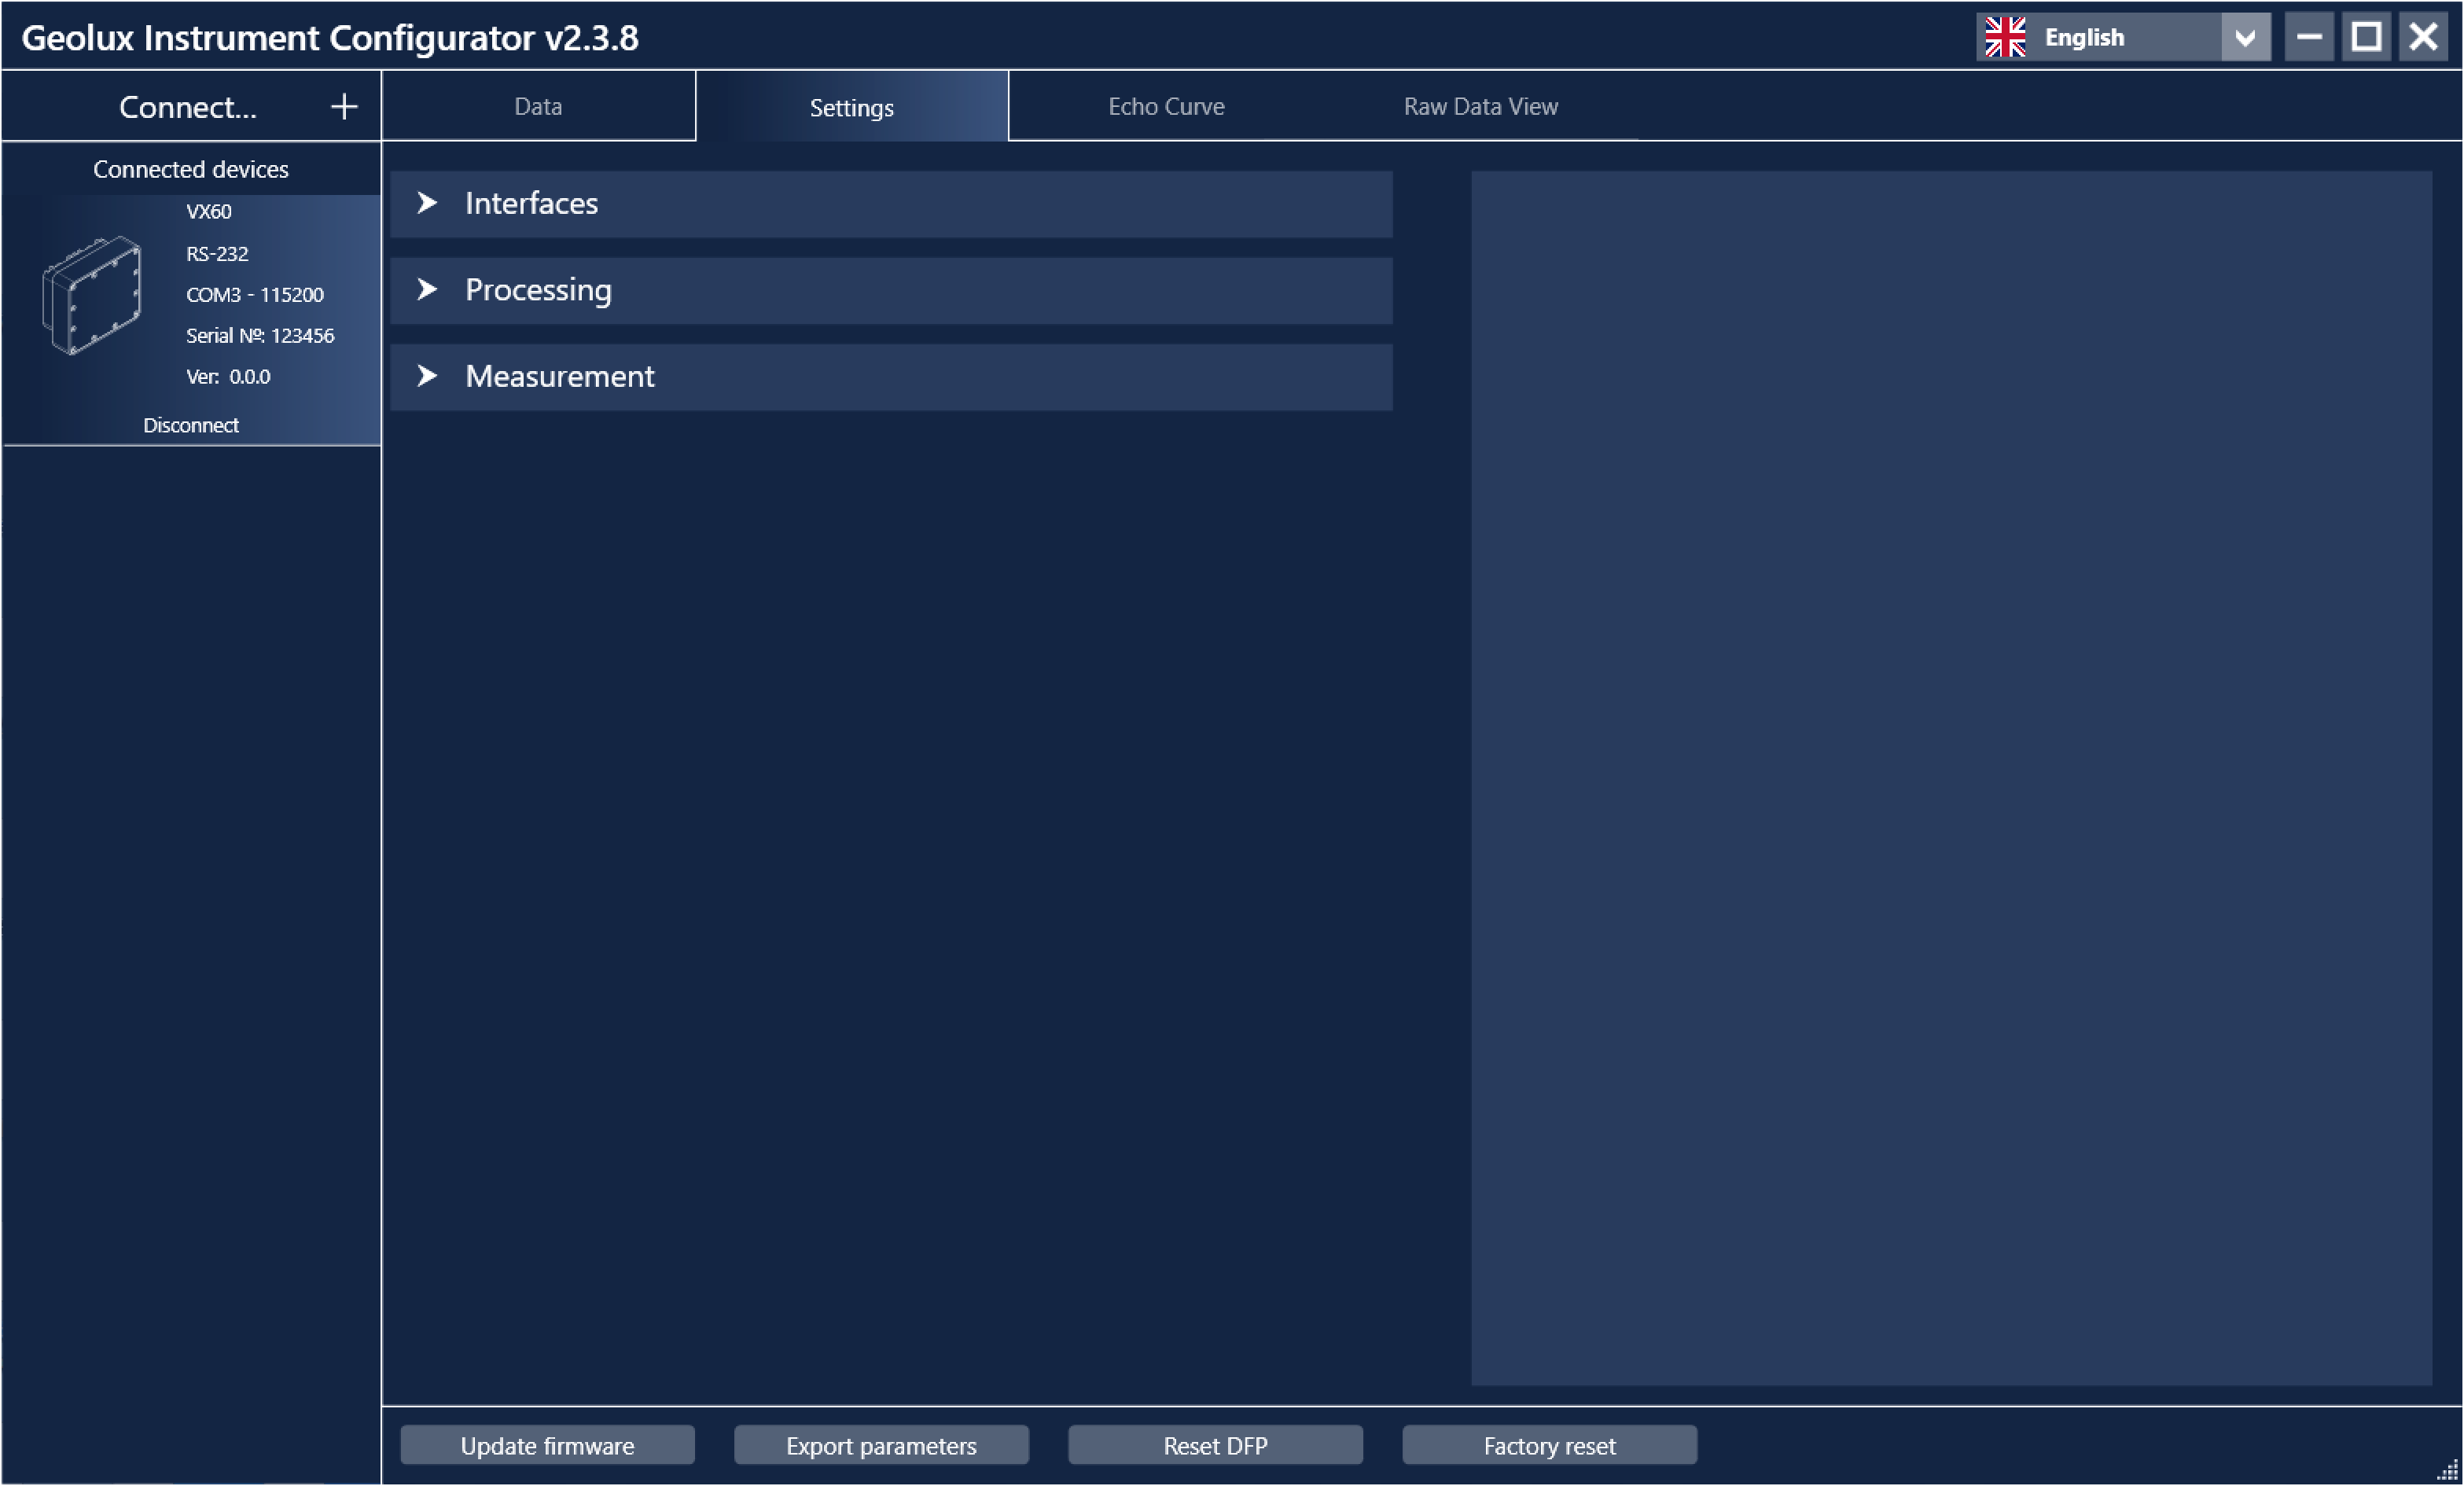Minimize the Configurator window
Screen dimensions: 2464x1486
coord(2308,37)
